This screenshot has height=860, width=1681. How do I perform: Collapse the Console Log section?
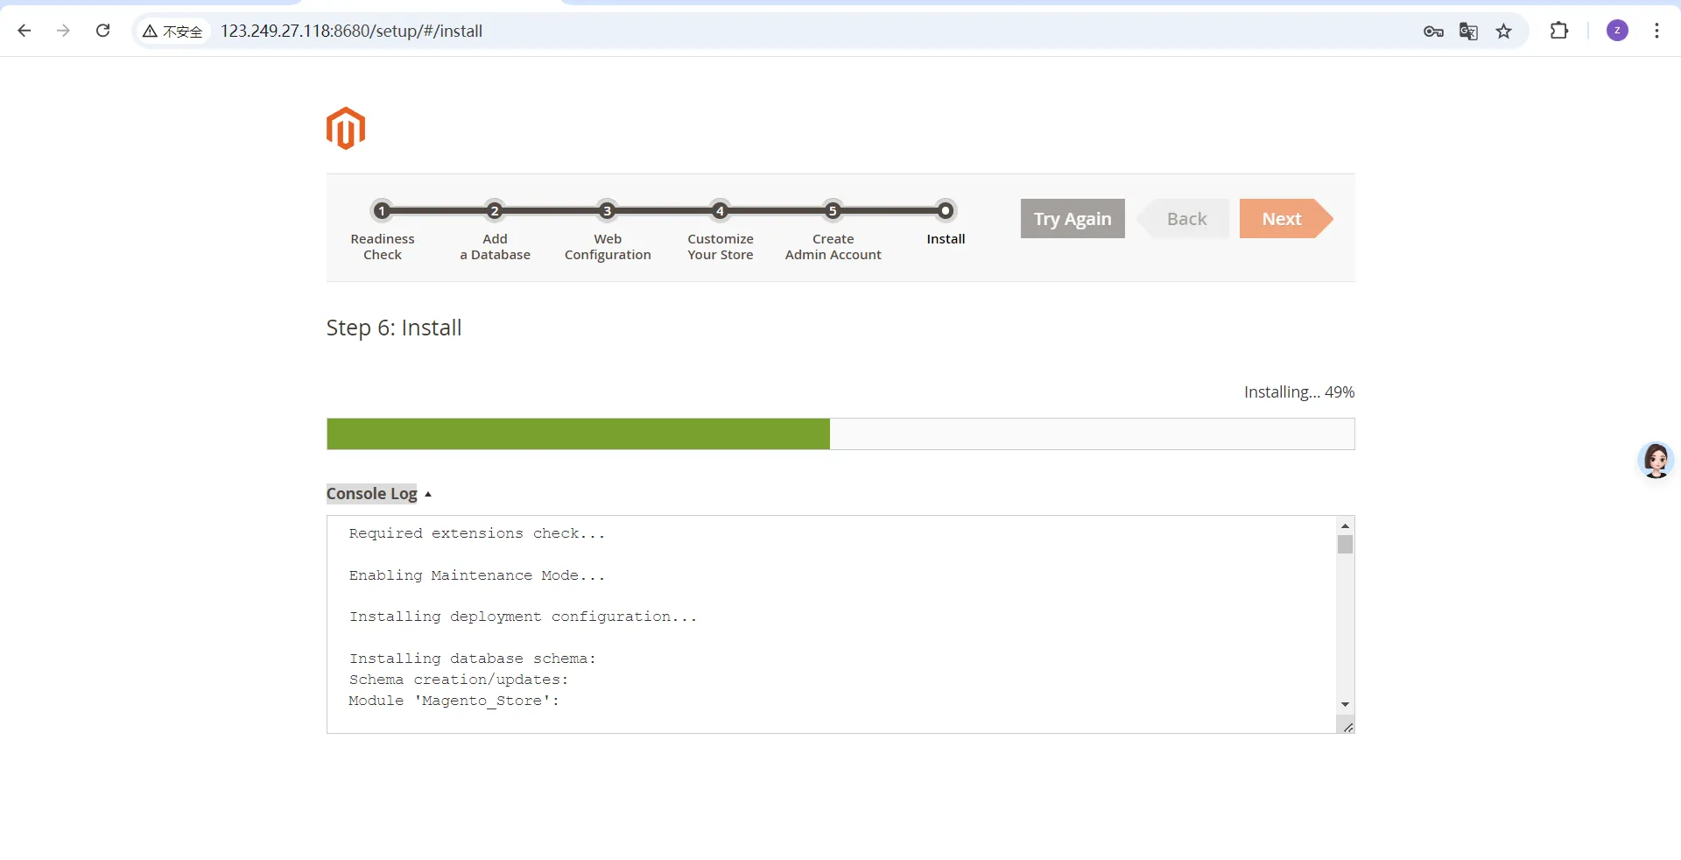[x=379, y=494]
